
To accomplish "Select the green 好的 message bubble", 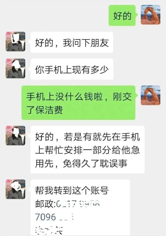I will 122,15.
